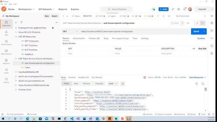Open the Mock Servers sidebar panel
This screenshot has width=217, height=122.
(6, 52)
